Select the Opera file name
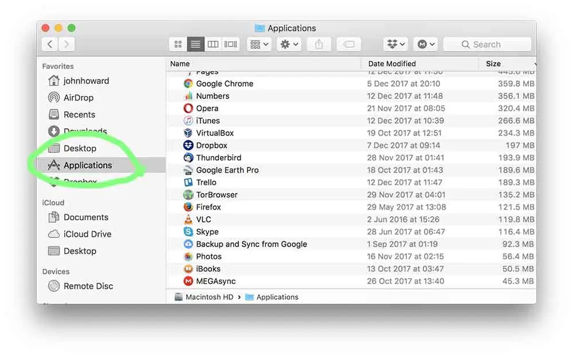The width and height of the screenshot is (573, 356). click(x=207, y=108)
